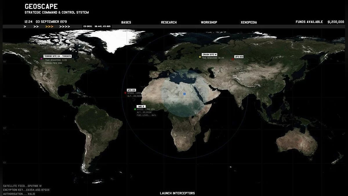Click the Funds Available amount

pyautogui.click(x=336, y=22)
